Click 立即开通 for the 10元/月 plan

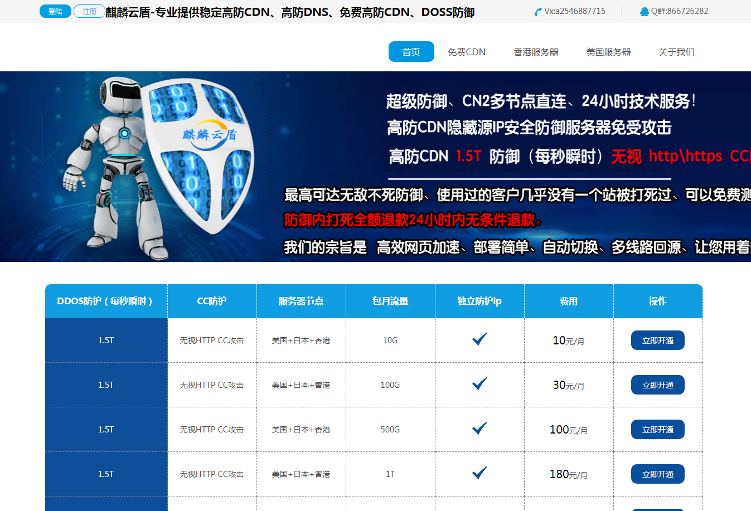coord(657,340)
